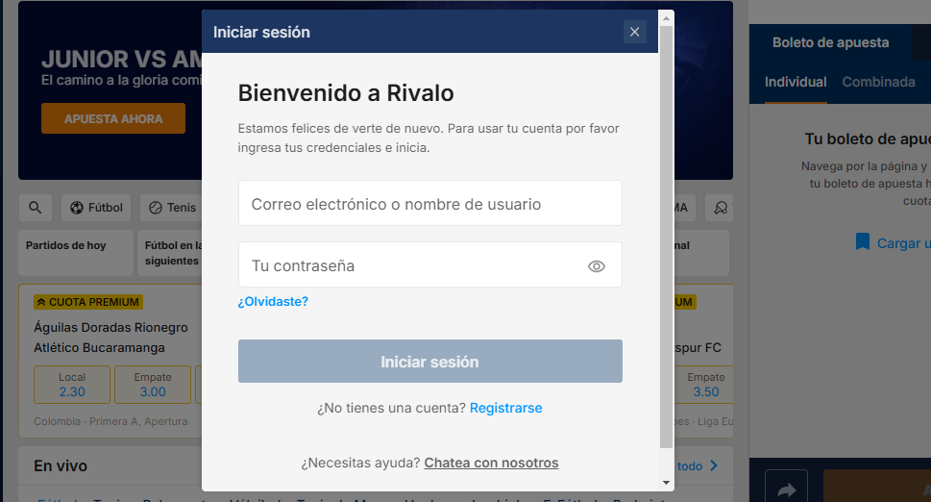Click the dialog scrollbar down arrow
This screenshot has height=502, width=931.
click(x=666, y=483)
